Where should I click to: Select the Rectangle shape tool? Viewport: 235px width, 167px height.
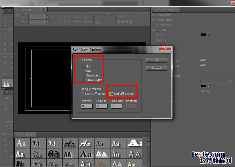tap(5, 57)
